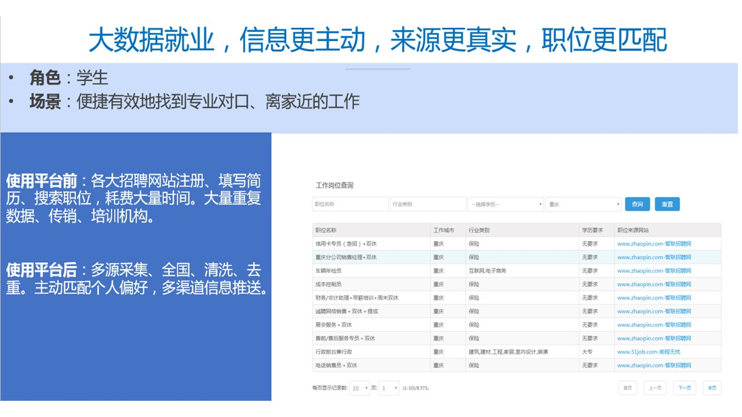The width and height of the screenshot is (742, 417).
Task: Open zhaopin link in the 售前/售后服务专员 row
Action: [x=654, y=338]
